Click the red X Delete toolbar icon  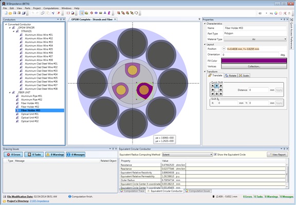[59, 13]
